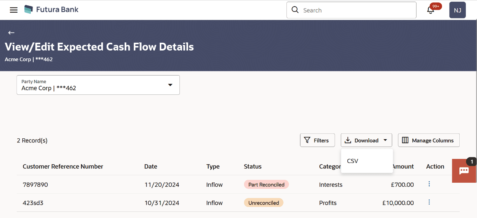477x218 pixels.
Task: Click the Part Reconciled status badge
Action: (266, 185)
